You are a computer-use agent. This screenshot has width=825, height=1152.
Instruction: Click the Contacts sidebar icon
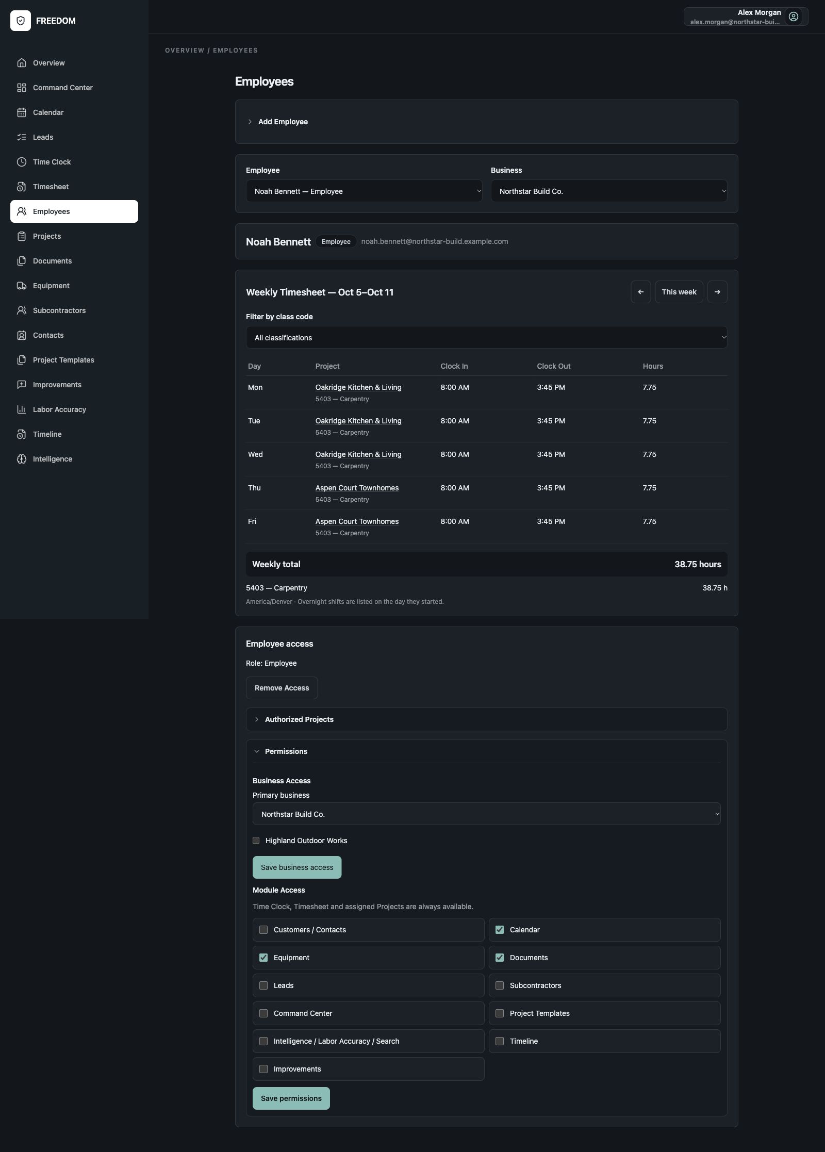pyautogui.click(x=22, y=335)
